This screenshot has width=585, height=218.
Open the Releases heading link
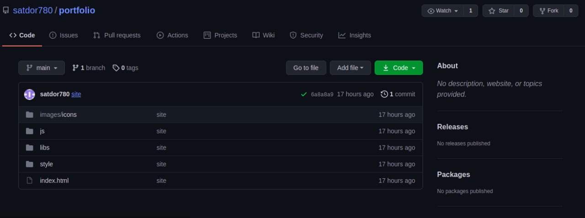[452, 127]
